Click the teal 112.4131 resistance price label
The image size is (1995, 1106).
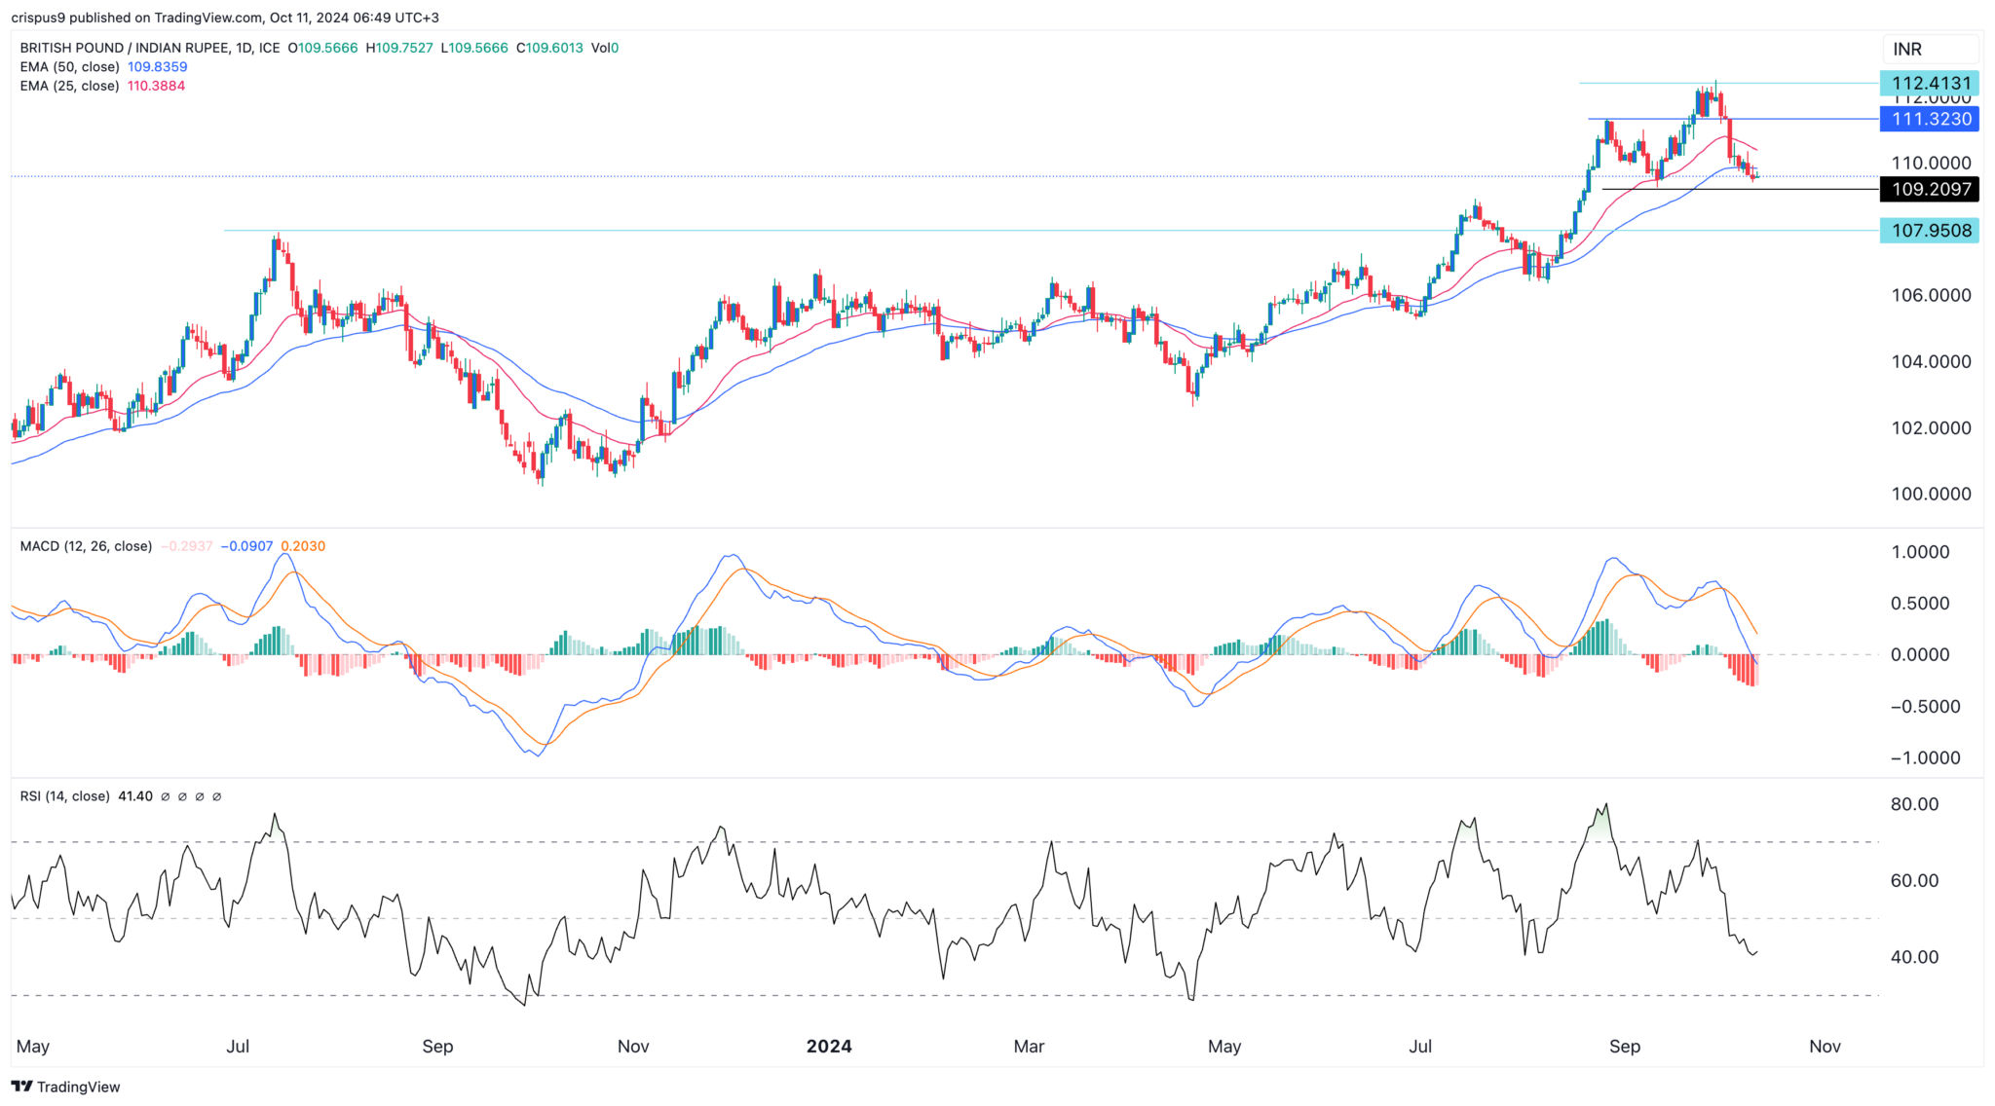tap(1930, 85)
